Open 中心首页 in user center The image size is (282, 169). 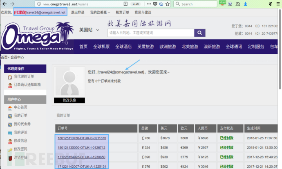click(21, 107)
